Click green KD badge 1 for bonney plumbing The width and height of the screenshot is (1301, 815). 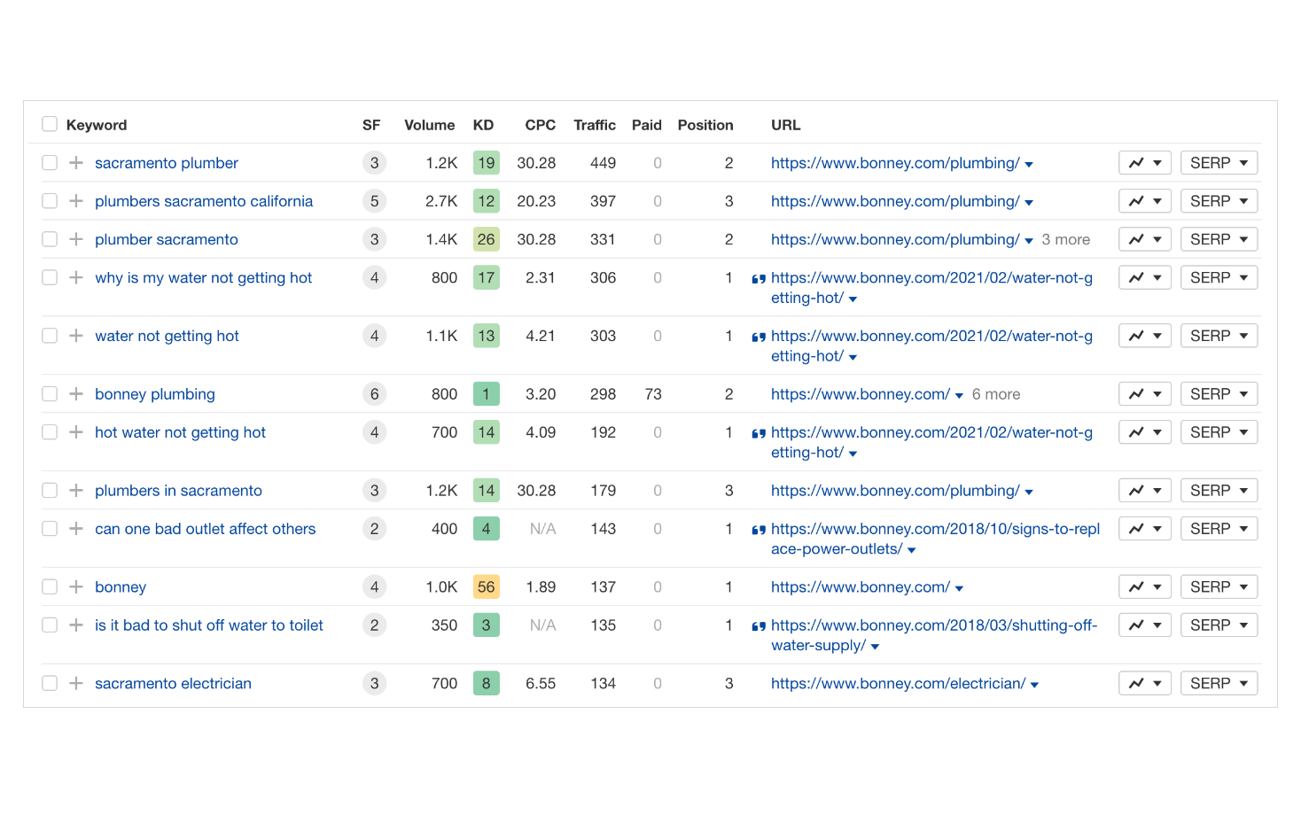487,394
